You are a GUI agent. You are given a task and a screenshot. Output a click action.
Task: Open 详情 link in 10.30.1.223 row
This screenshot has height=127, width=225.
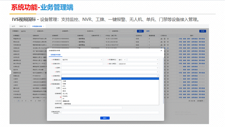tap(180, 39)
